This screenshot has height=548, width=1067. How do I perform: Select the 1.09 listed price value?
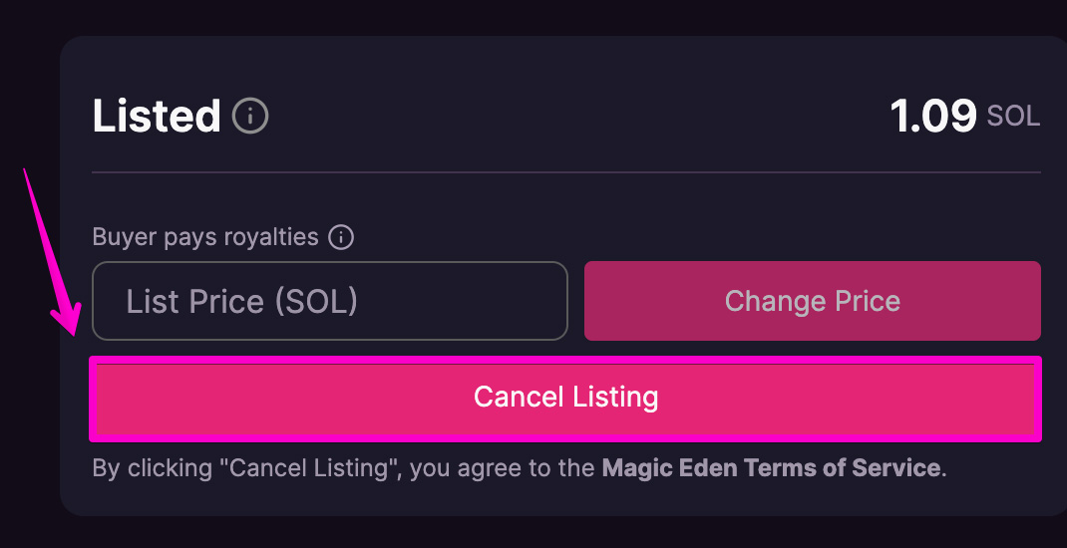[x=933, y=116]
